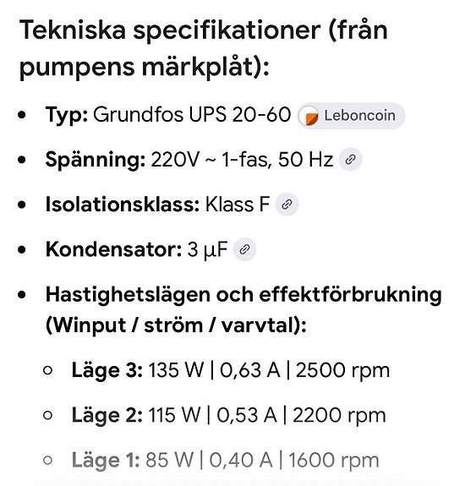The width and height of the screenshot is (465, 486).
Task: Click the faded 'Läge 1:' label
Action: pos(106,461)
